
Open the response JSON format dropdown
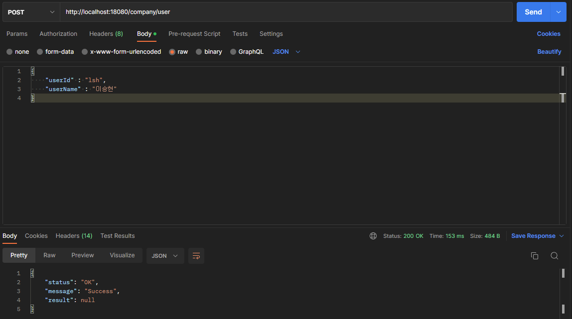tap(165, 256)
